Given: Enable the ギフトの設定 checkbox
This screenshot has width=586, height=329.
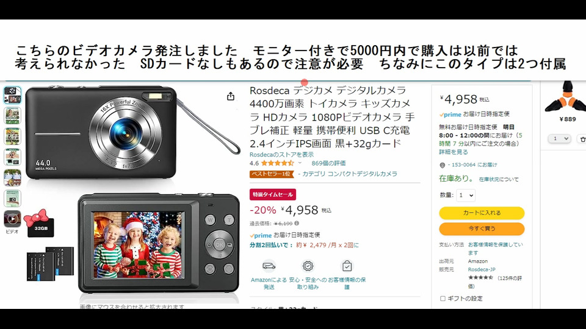Looking at the screenshot, I should click(x=443, y=299).
